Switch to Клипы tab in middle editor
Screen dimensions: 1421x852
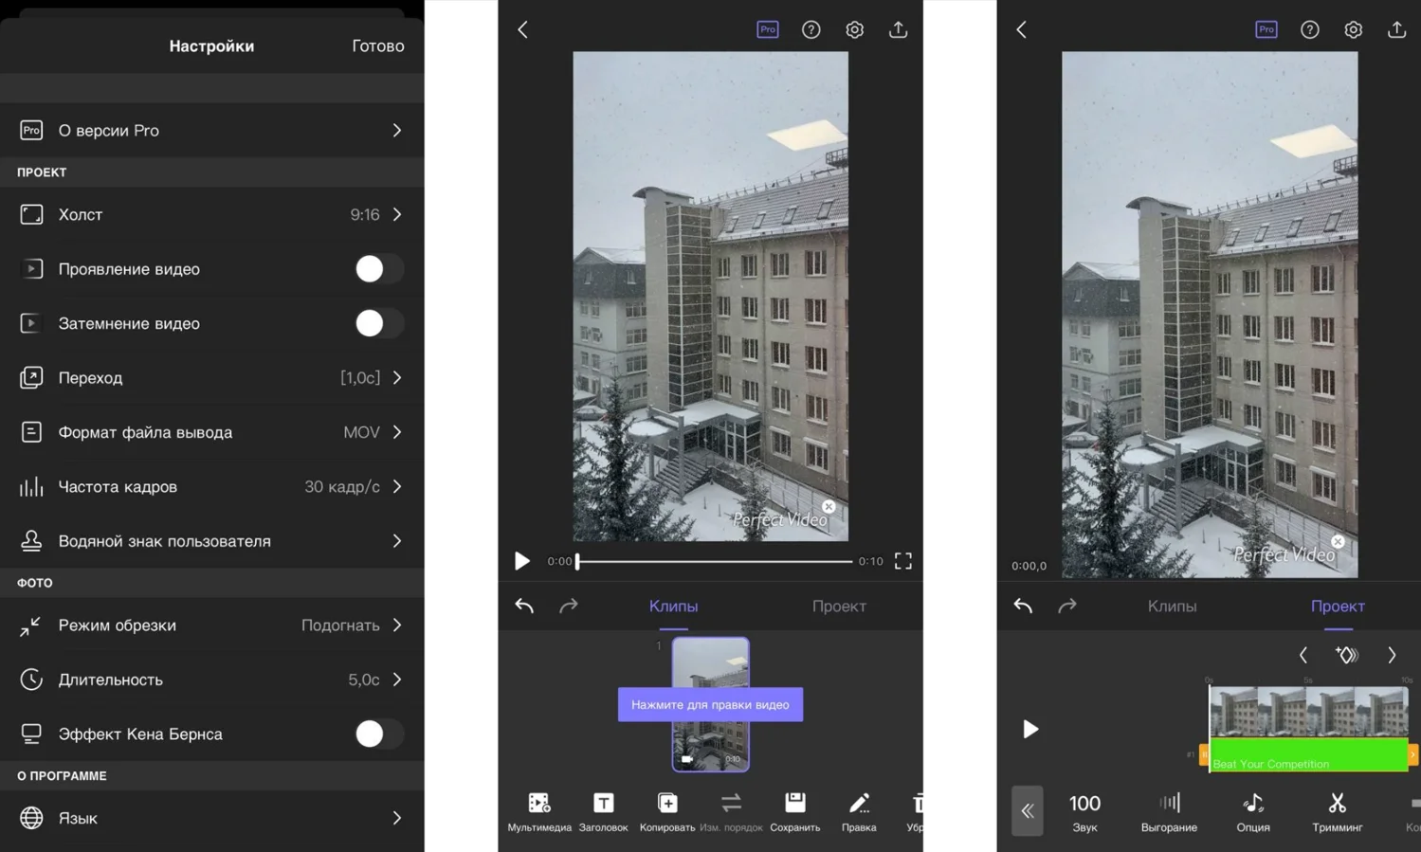click(x=673, y=607)
